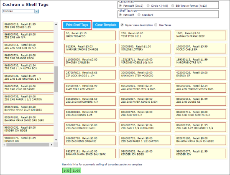230x175 pixels.
Task: Click the horizontal scroll left arrow
Action: 4,145
